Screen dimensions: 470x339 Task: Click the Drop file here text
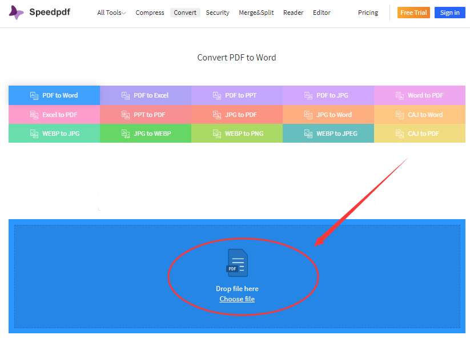[237, 289]
